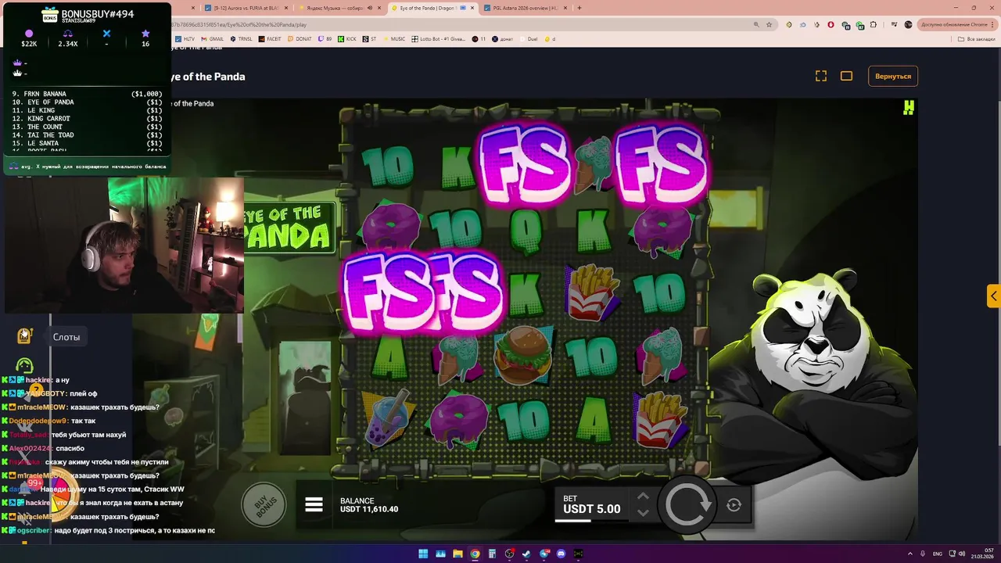Click the TAI THE TOAD row
The image size is (1001, 563).
[x=87, y=135]
